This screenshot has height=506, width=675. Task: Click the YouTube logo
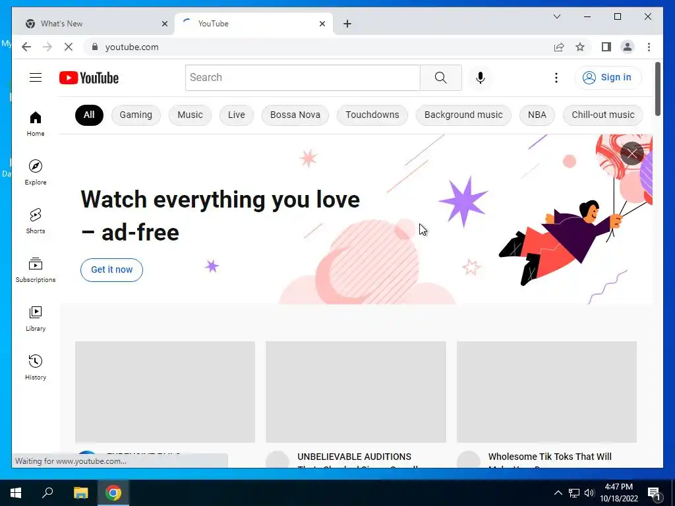pos(89,78)
